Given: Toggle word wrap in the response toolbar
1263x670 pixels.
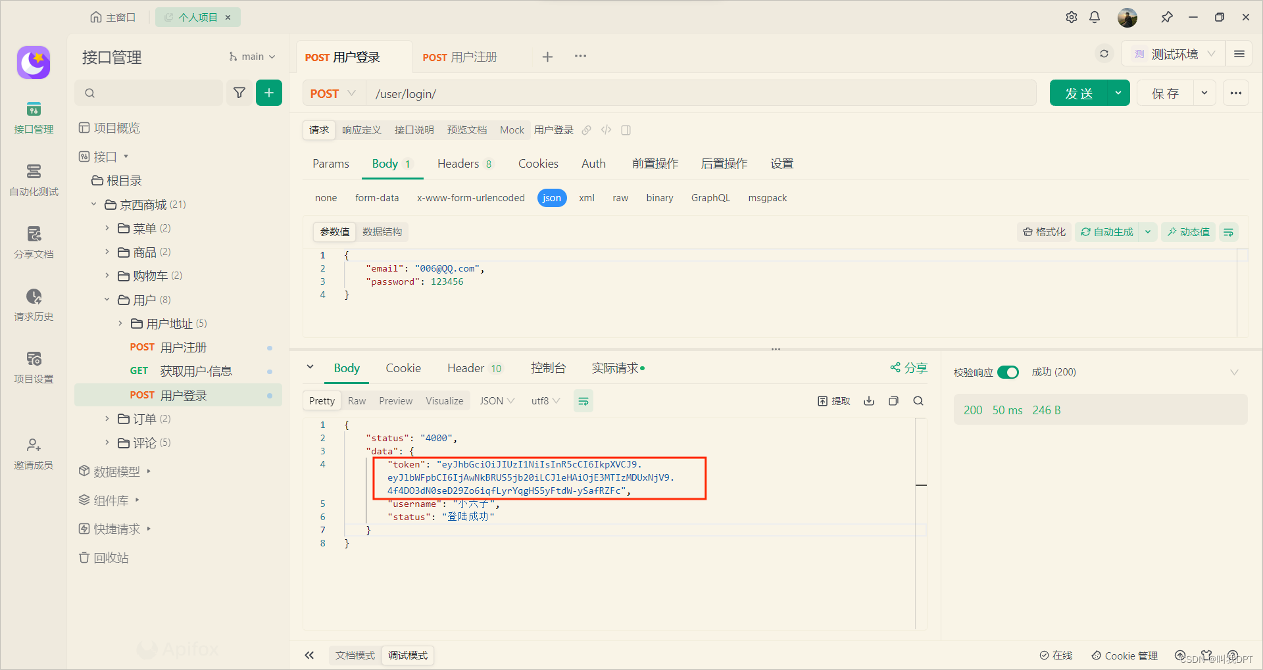Looking at the screenshot, I should click(x=583, y=401).
